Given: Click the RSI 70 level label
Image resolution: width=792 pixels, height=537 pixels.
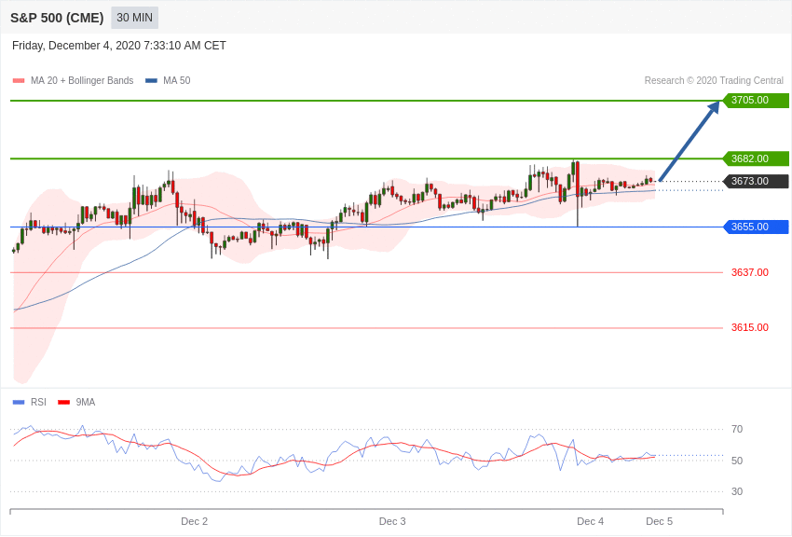Looking at the screenshot, I should click(x=737, y=429).
